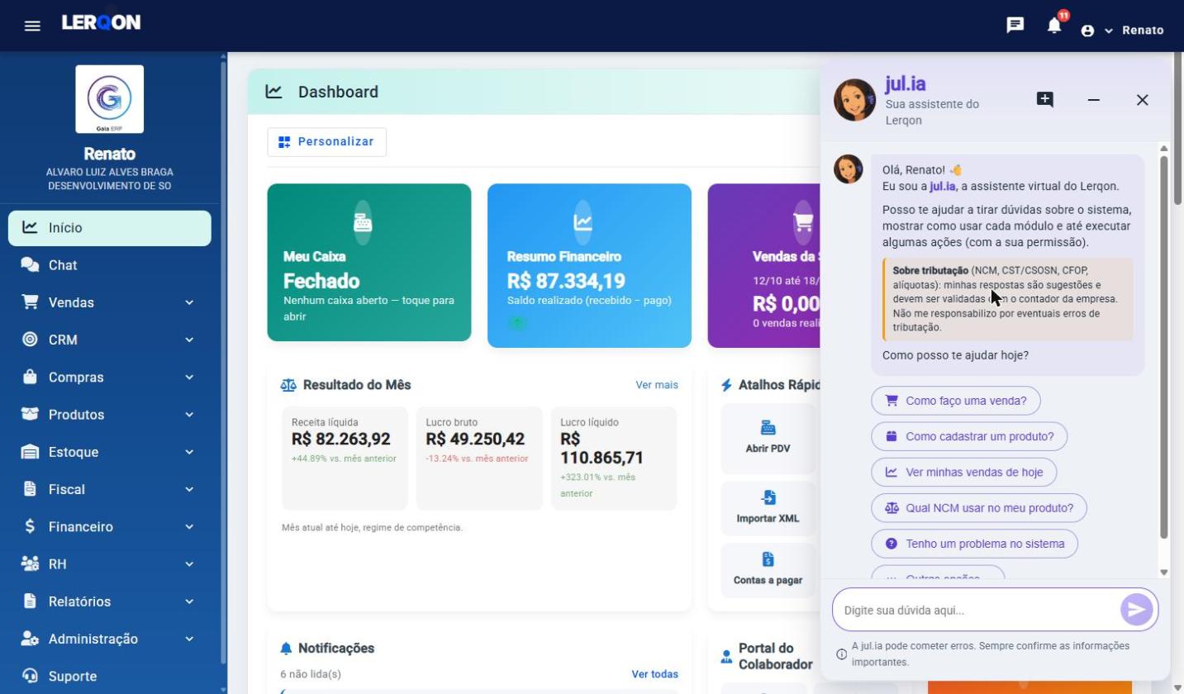Expand the Fiscal sidebar menu
This screenshot has width=1184, height=694.
110,489
